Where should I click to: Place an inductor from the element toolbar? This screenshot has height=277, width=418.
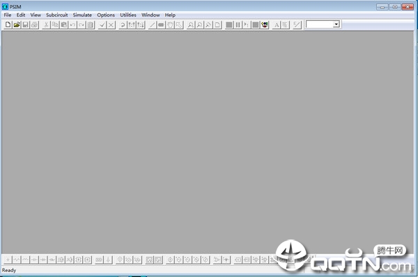pos(25,260)
